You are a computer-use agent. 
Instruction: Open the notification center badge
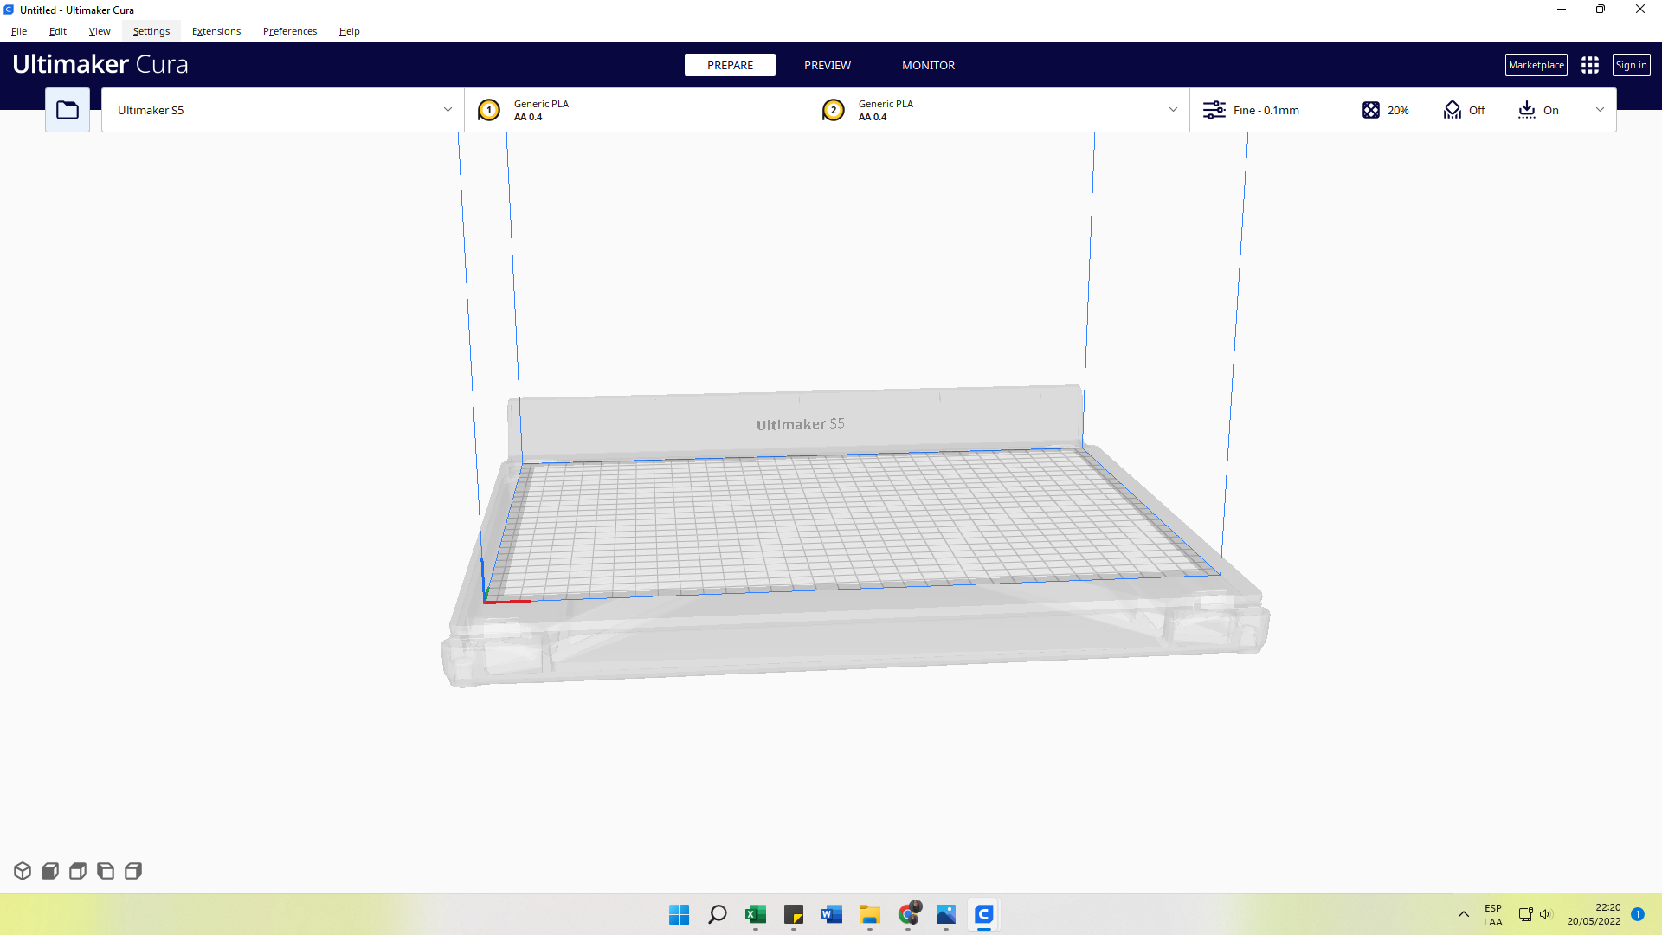pos(1638,914)
